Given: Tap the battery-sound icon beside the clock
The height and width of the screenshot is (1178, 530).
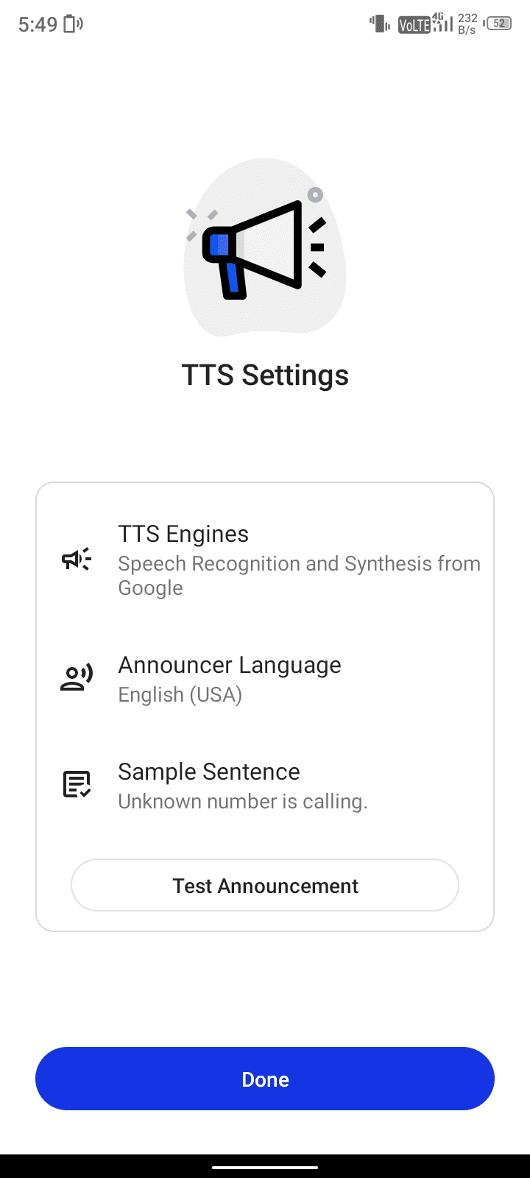Looking at the screenshot, I should click(73, 24).
